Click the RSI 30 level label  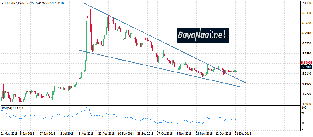pyautogui.click(x=304, y=123)
